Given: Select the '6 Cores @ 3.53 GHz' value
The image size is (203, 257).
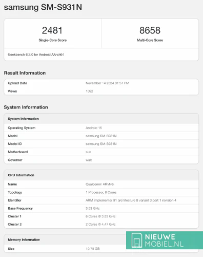Looking at the screenshot, I should (100, 216).
